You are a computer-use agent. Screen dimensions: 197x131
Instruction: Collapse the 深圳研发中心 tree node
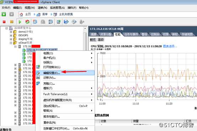(x=7, y=28)
